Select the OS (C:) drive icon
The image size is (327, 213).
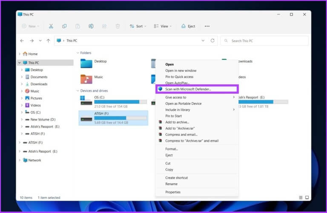pyautogui.click(x=86, y=101)
